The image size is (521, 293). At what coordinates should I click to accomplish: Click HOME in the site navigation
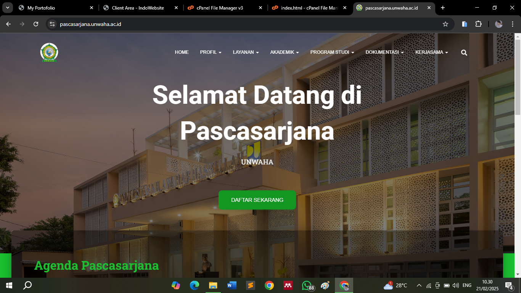click(182, 52)
